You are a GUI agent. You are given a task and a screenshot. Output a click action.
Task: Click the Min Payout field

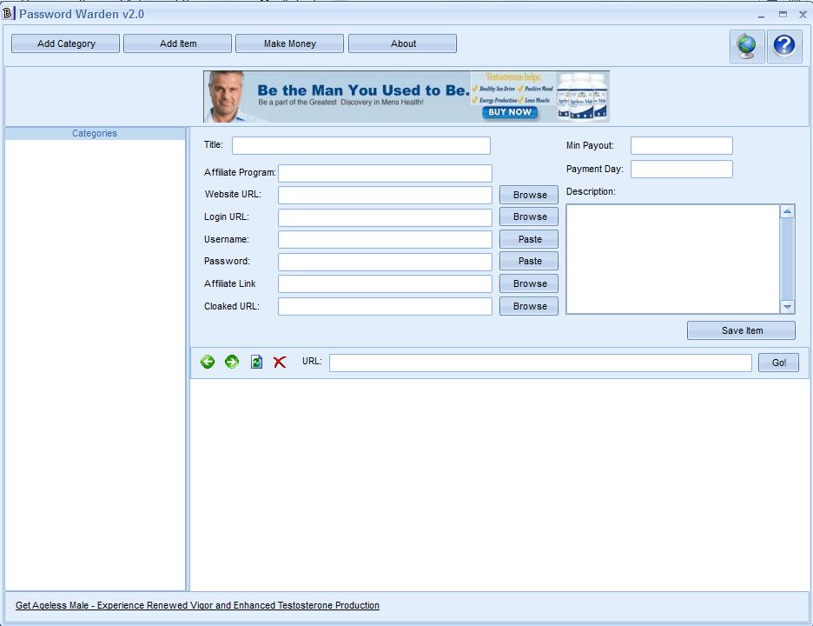click(682, 146)
